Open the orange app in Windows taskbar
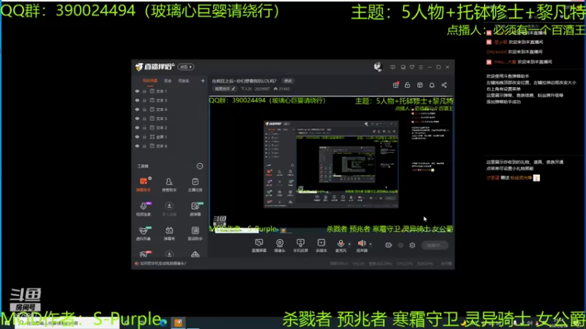Image resolution: width=586 pixels, height=329 pixels. click(x=178, y=322)
